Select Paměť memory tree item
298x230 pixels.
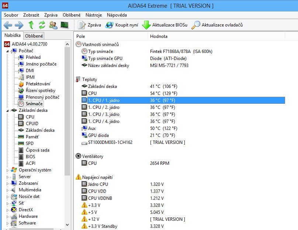[28, 137]
